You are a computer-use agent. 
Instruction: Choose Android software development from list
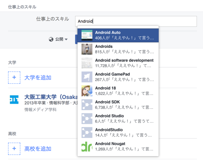coord(118,63)
